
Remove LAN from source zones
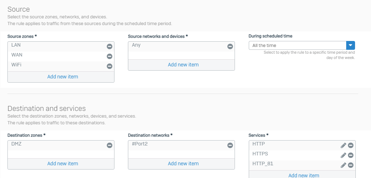point(109,47)
